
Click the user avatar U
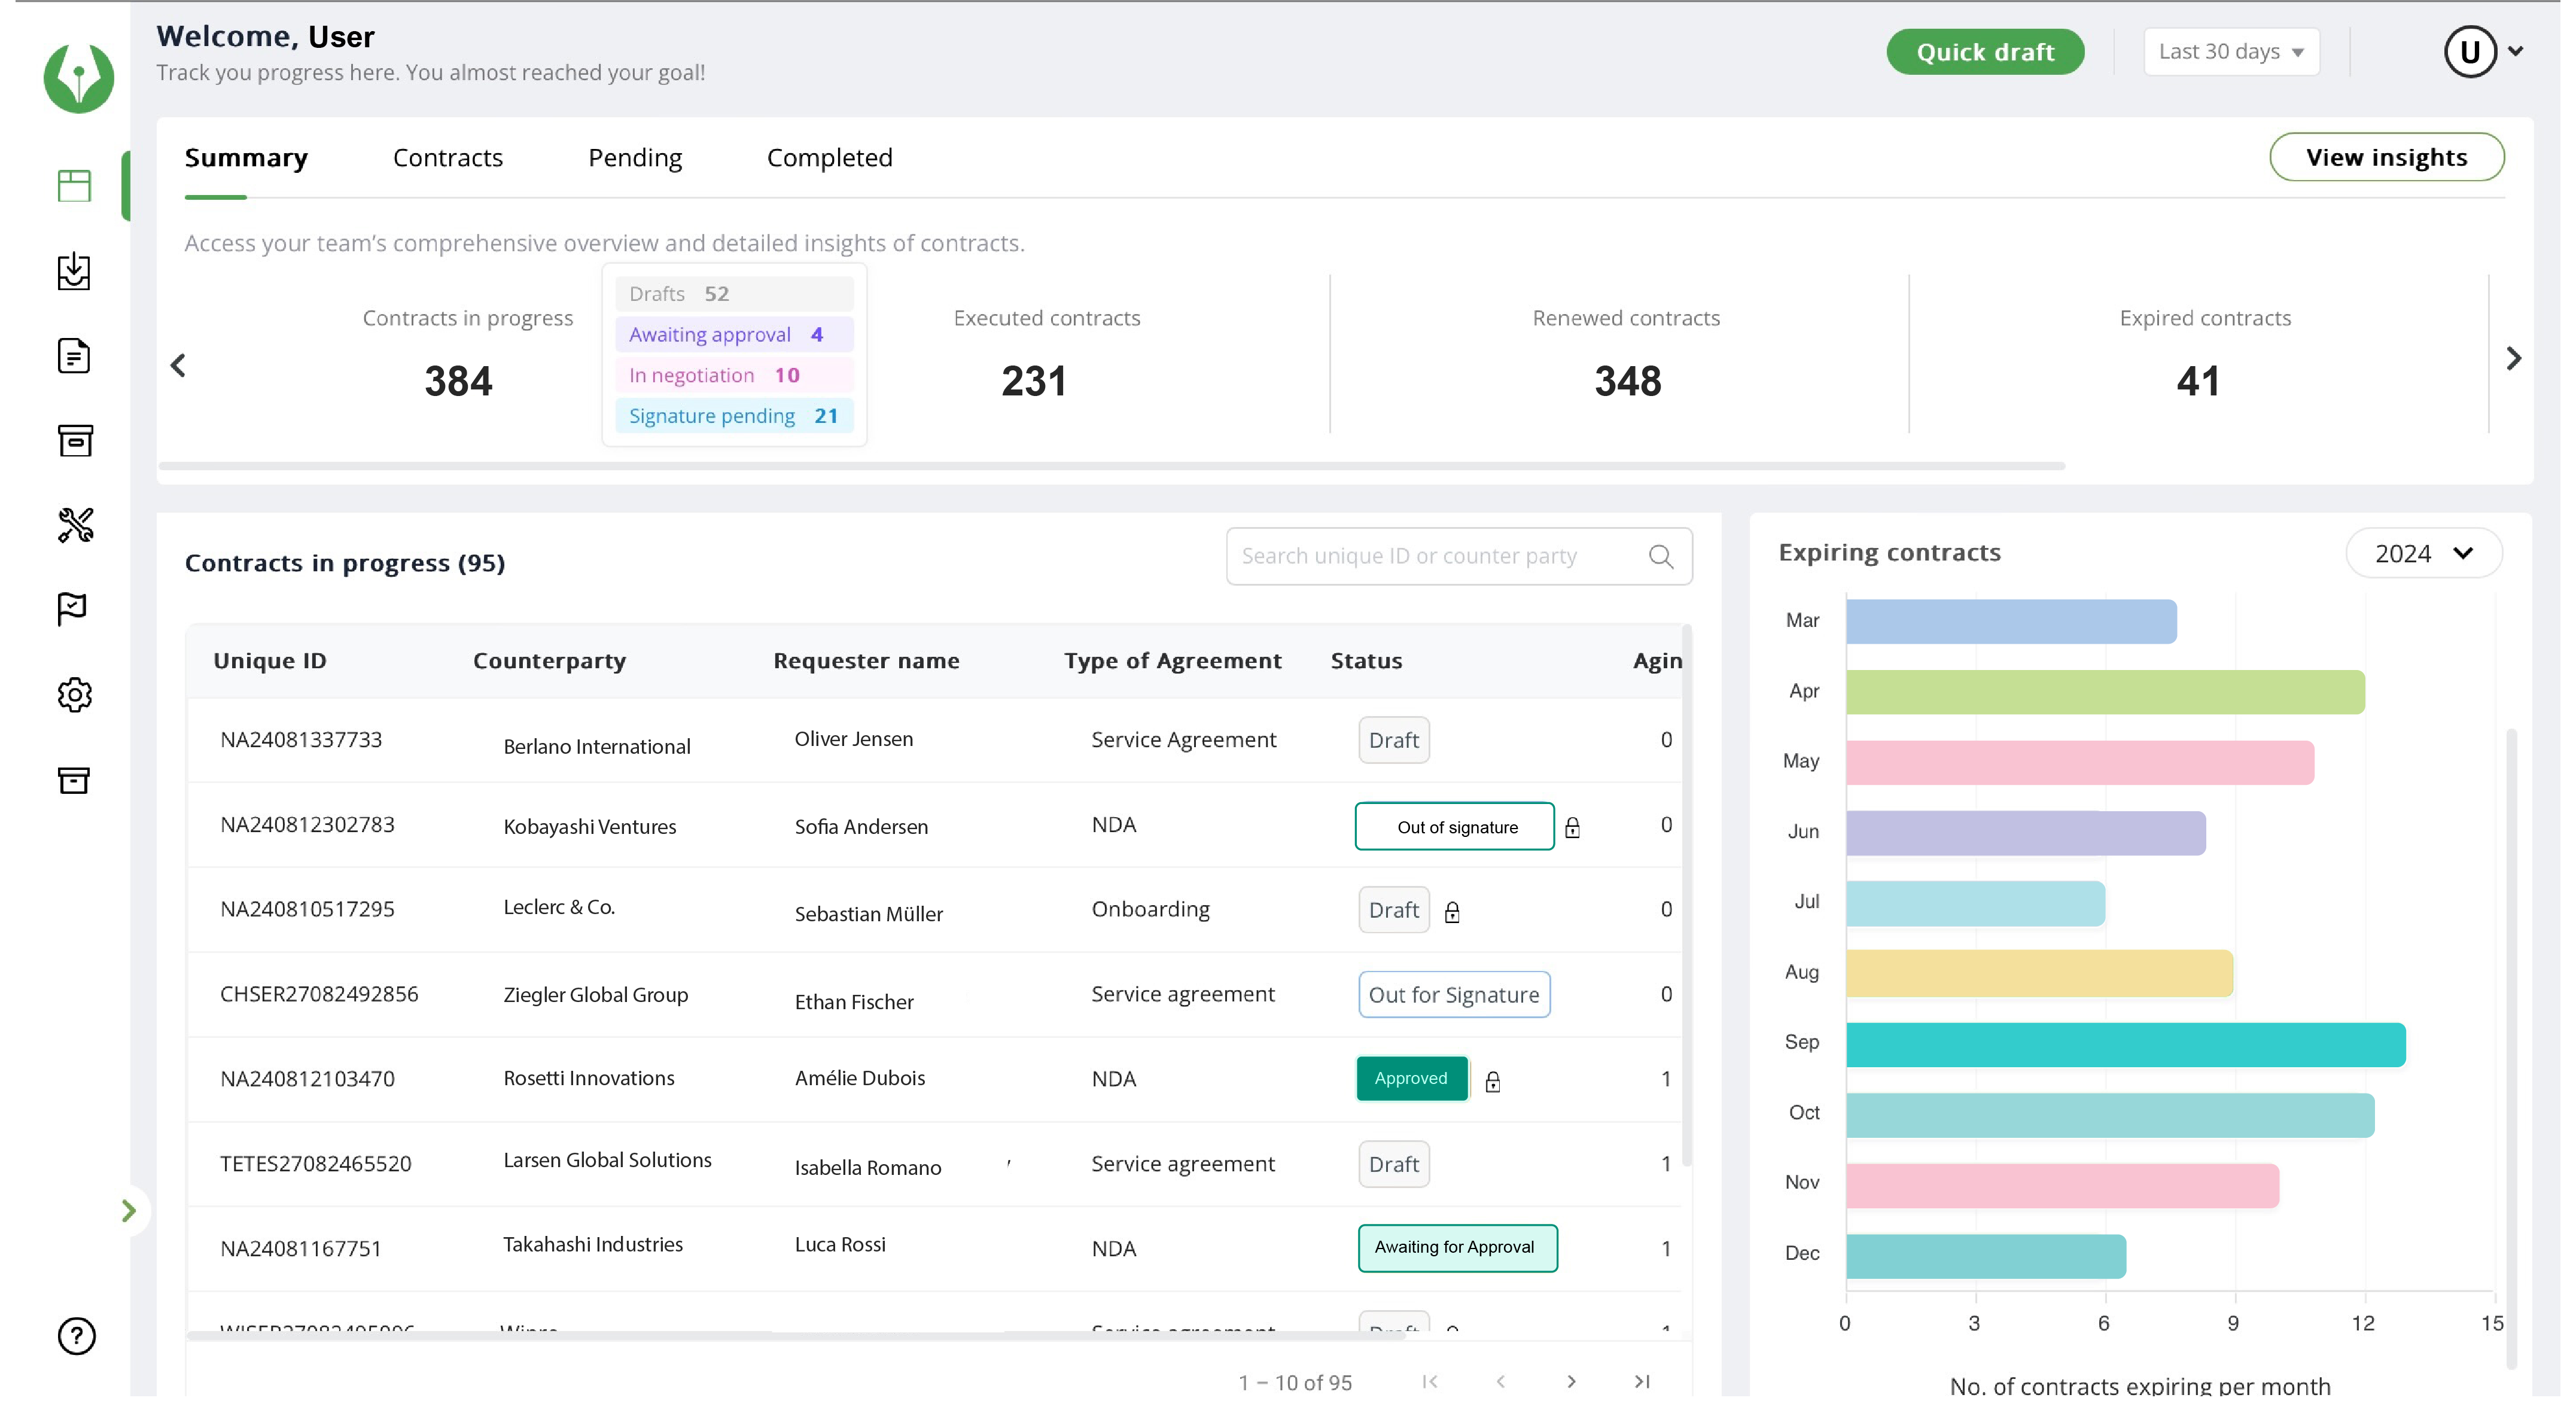2470,51
